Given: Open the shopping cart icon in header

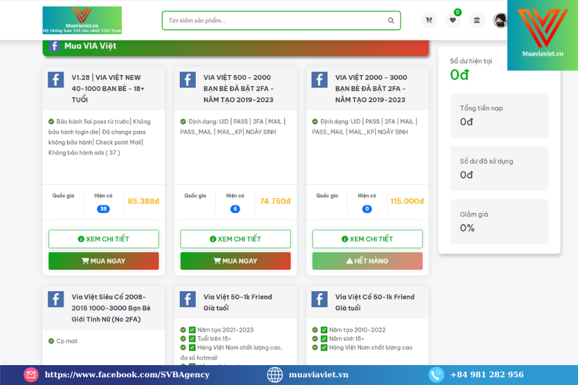Looking at the screenshot, I should [429, 21].
